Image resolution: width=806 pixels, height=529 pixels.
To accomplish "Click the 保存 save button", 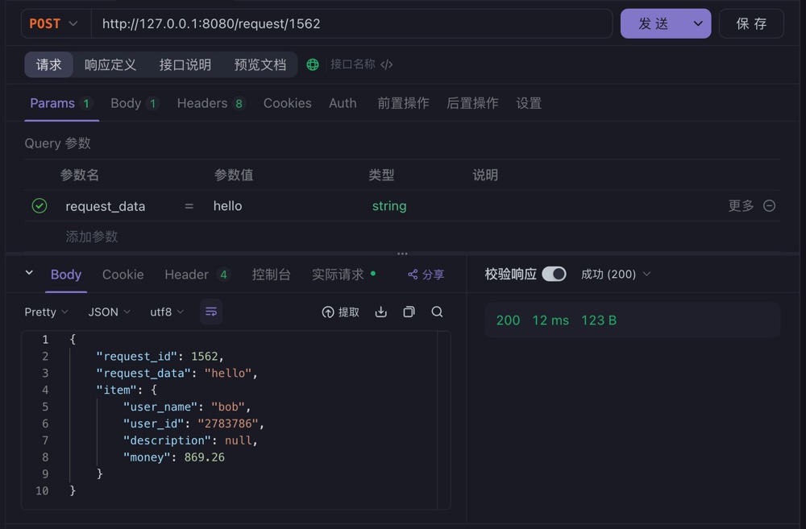I will [751, 23].
